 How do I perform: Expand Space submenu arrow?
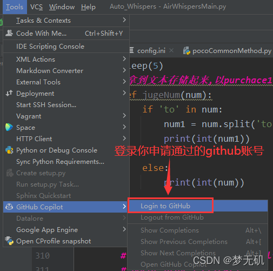124,127
